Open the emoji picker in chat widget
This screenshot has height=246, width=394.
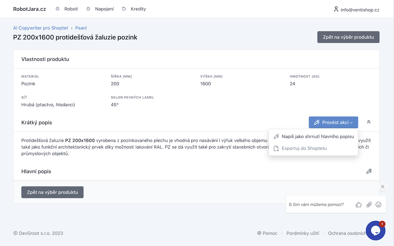(x=379, y=205)
